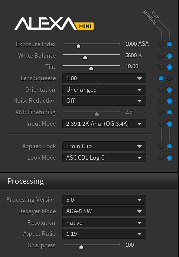Viewport: 179px width, 257px height.
Task: Open the Processing Version dropdown
Action: [104, 200]
